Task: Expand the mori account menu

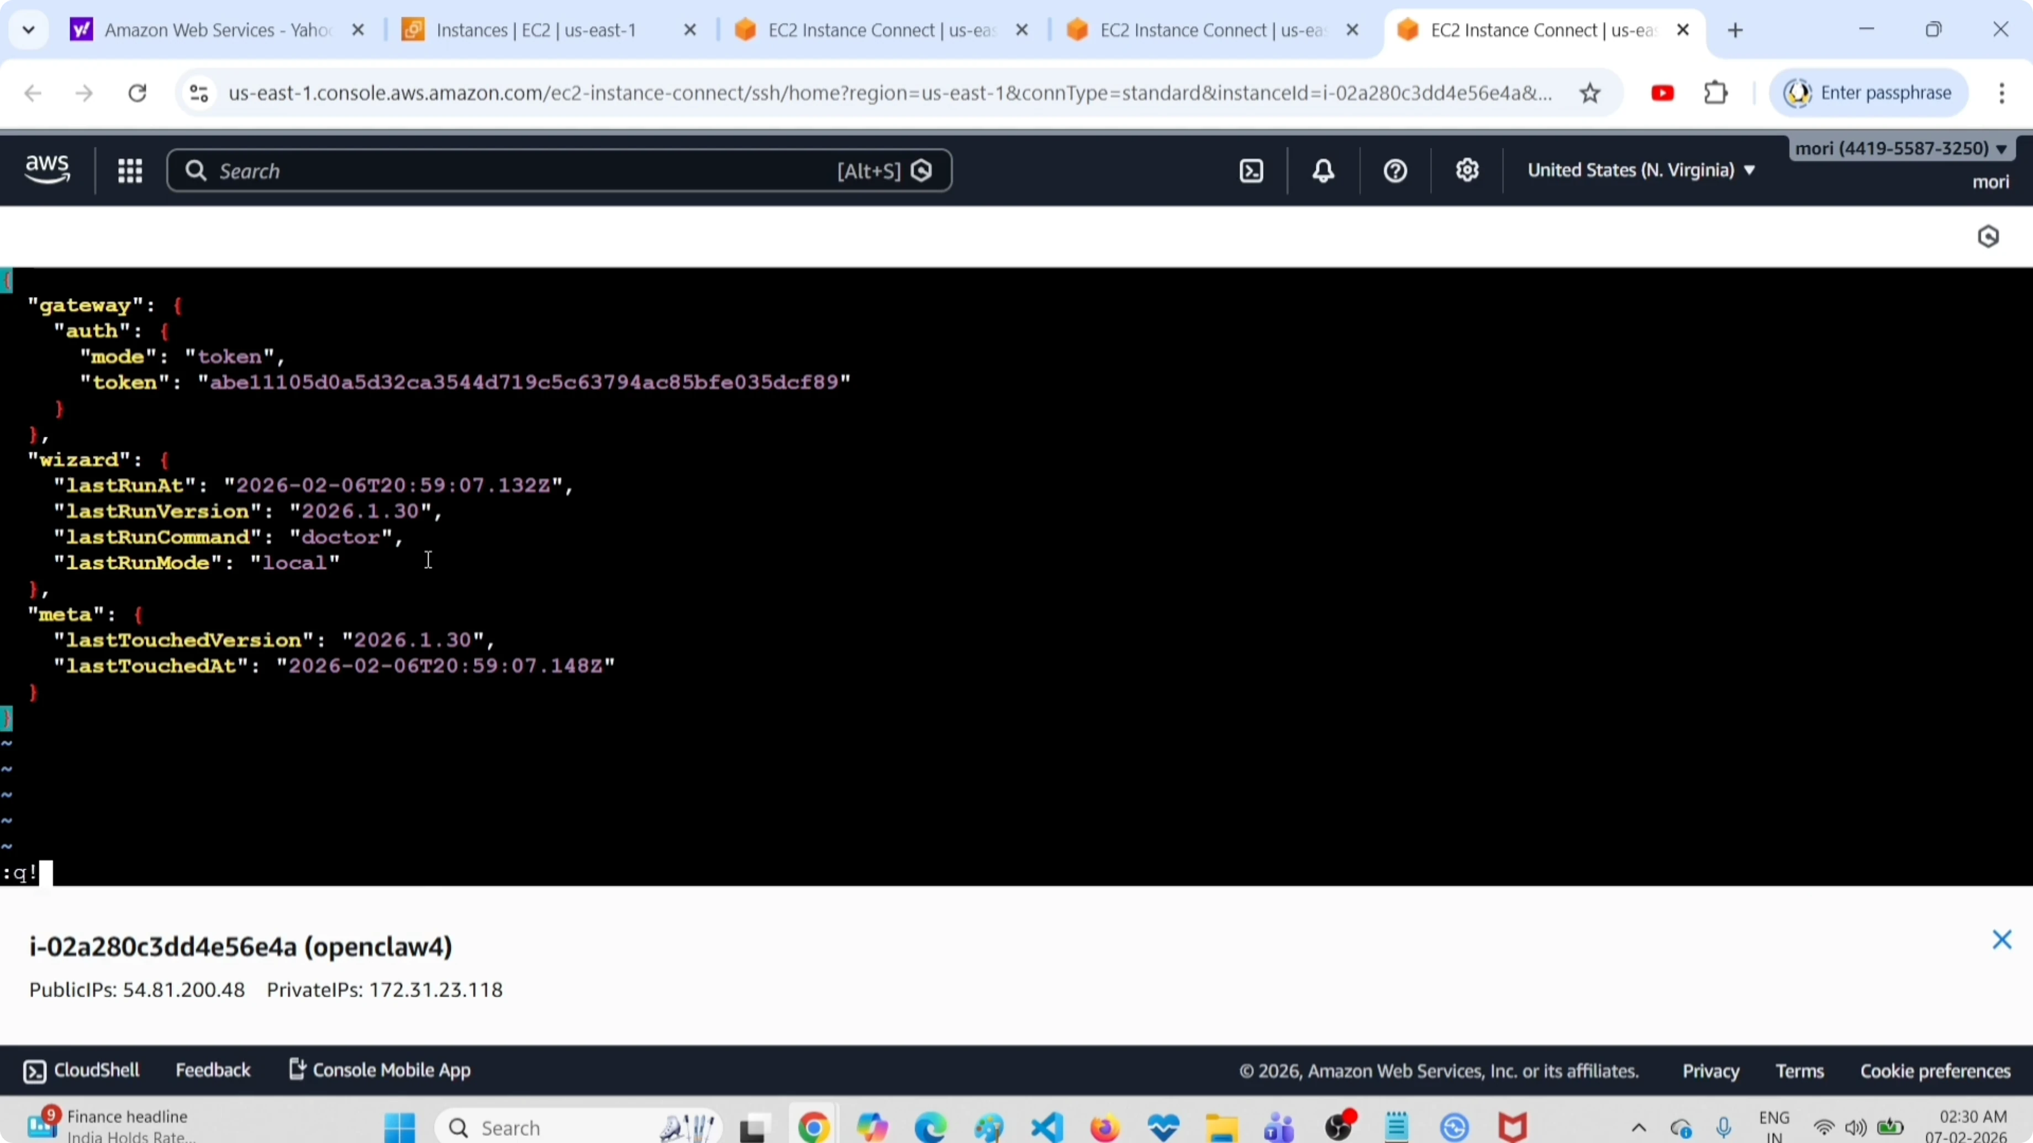Action: coord(1900,149)
